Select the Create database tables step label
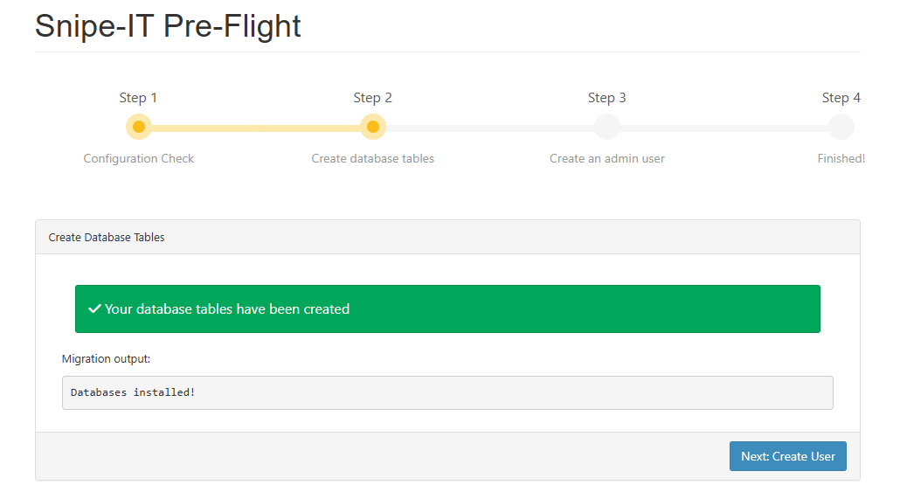 [373, 158]
